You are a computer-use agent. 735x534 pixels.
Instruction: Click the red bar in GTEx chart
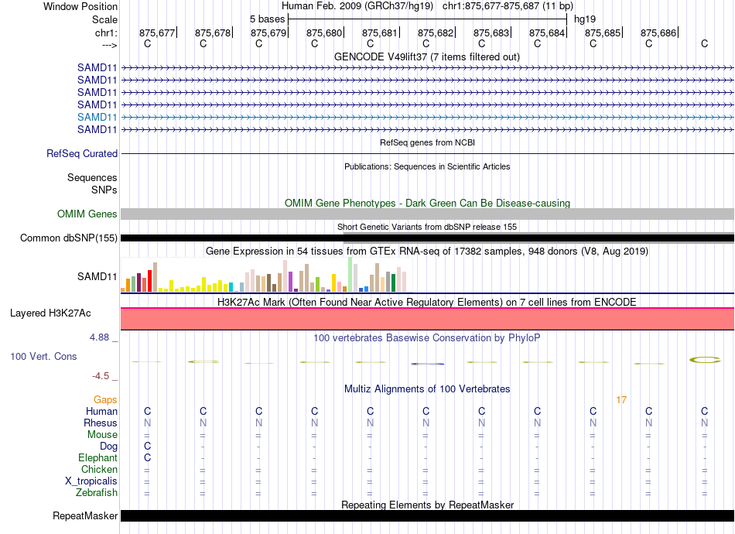click(x=149, y=281)
